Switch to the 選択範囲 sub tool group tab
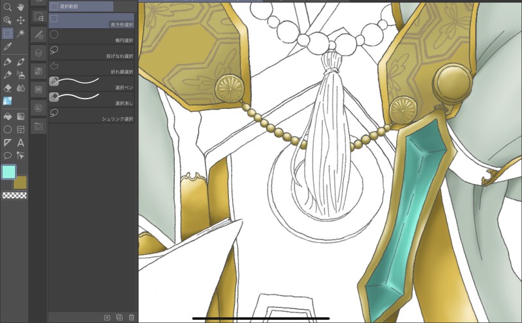Viewport: 522px width, 323px height. click(81, 7)
